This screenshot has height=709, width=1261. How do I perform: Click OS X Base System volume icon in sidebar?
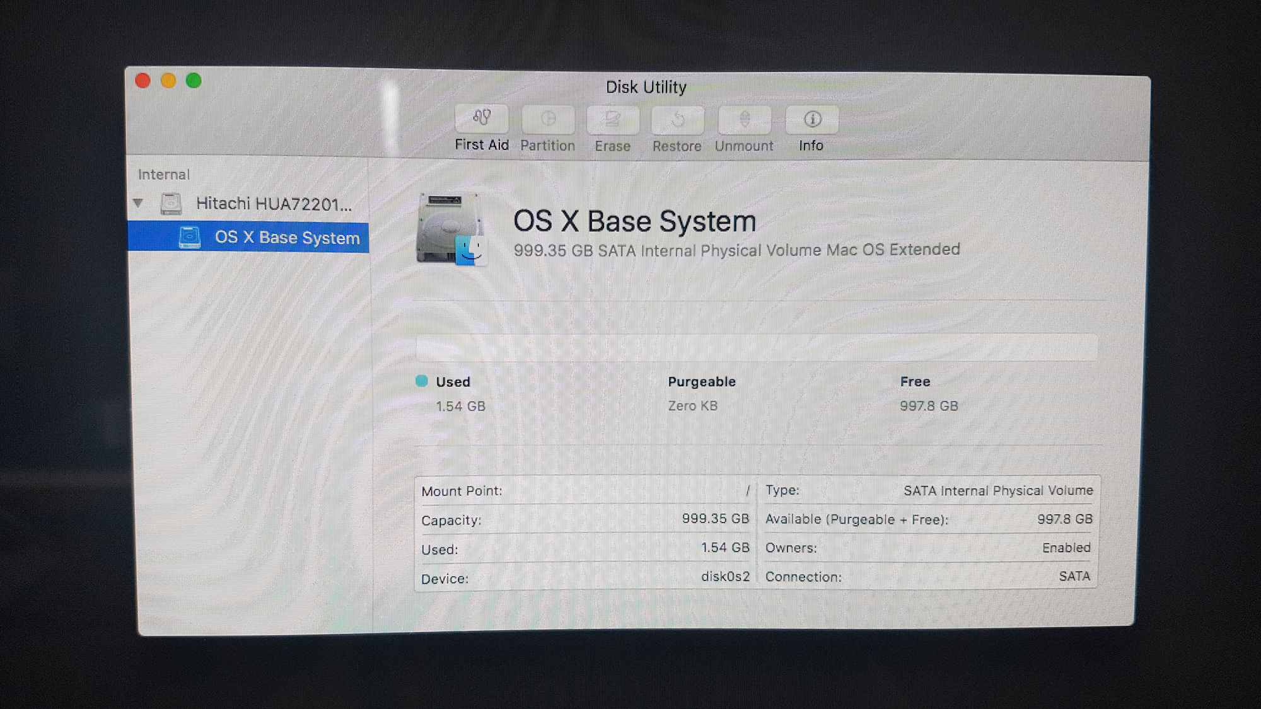(189, 238)
